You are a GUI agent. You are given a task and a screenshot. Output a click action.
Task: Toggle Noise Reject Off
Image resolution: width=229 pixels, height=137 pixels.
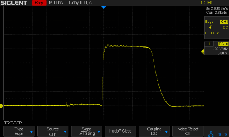188,131
